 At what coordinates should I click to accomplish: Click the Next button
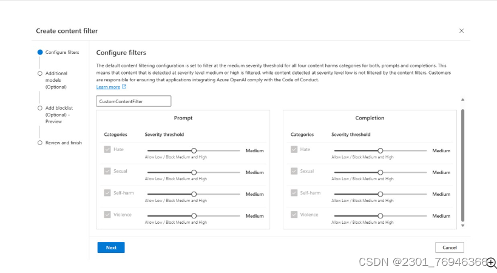(111, 248)
